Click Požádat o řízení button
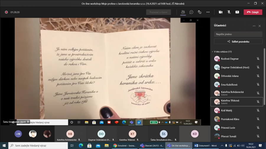Screen dimensions: 266x149 (x=158, y=12)
